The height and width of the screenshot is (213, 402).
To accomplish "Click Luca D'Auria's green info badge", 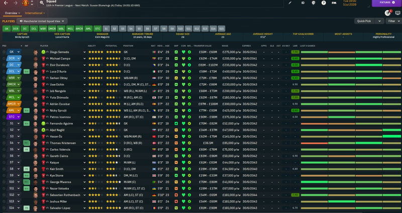I will [x=26, y=71].
